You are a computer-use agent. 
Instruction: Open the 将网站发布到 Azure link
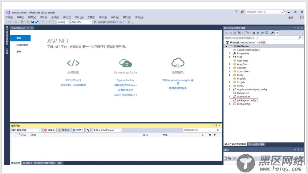(126, 85)
